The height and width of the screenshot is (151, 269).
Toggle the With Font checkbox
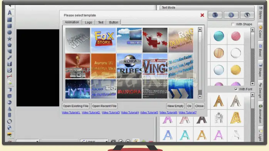(236, 89)
